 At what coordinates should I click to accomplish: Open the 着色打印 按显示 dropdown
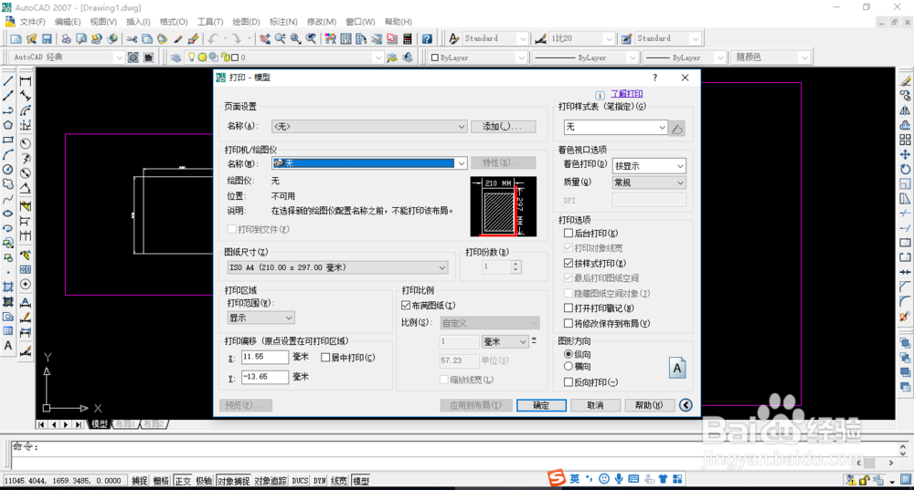(649, 166)
